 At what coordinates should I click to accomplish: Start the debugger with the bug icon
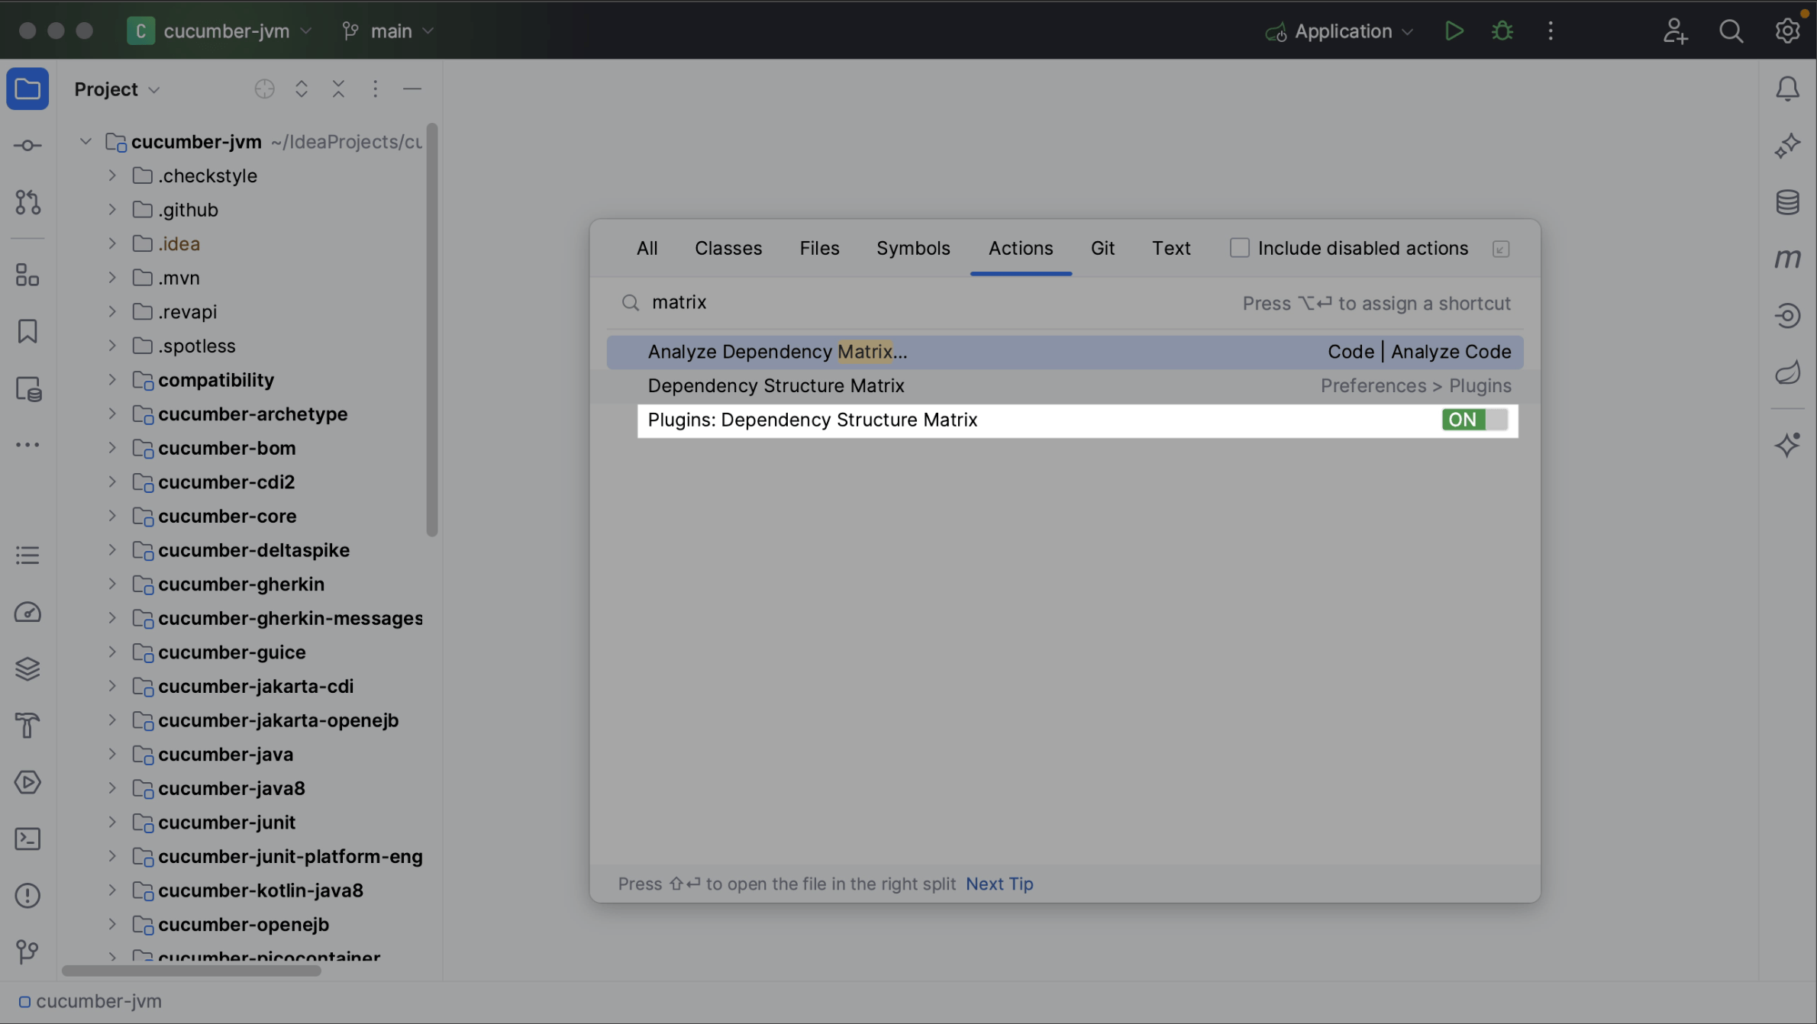1502,31
